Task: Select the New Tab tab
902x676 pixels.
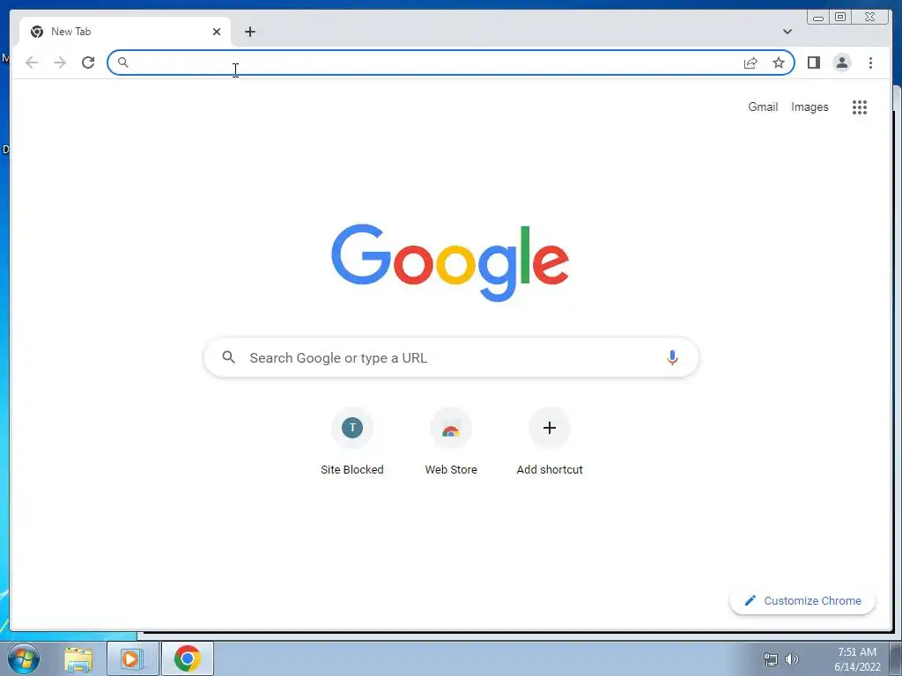Action: pyautogui.click(x=125, y=32)
